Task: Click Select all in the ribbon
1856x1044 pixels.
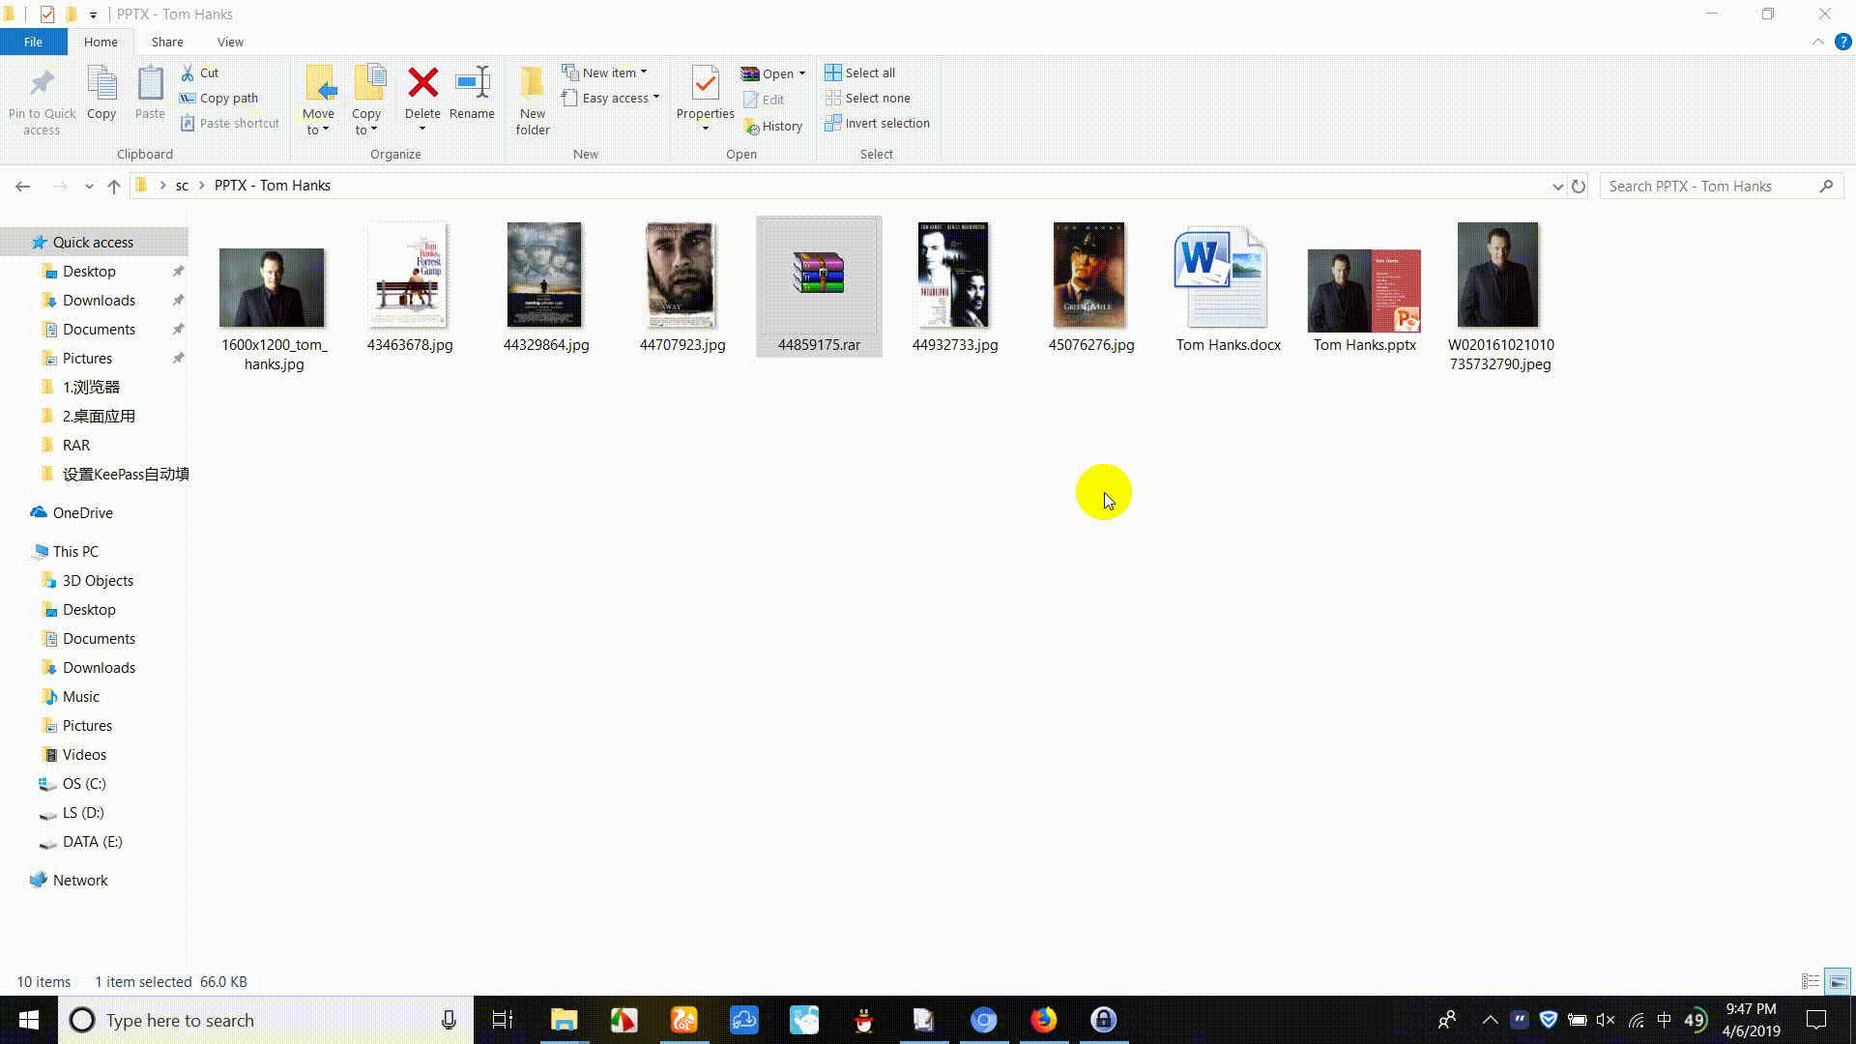Action: click(x=860, y=72)
